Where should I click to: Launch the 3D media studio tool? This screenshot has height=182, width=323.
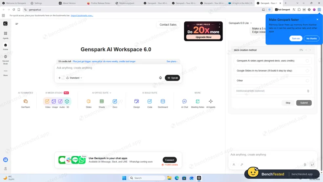[67, 102]
